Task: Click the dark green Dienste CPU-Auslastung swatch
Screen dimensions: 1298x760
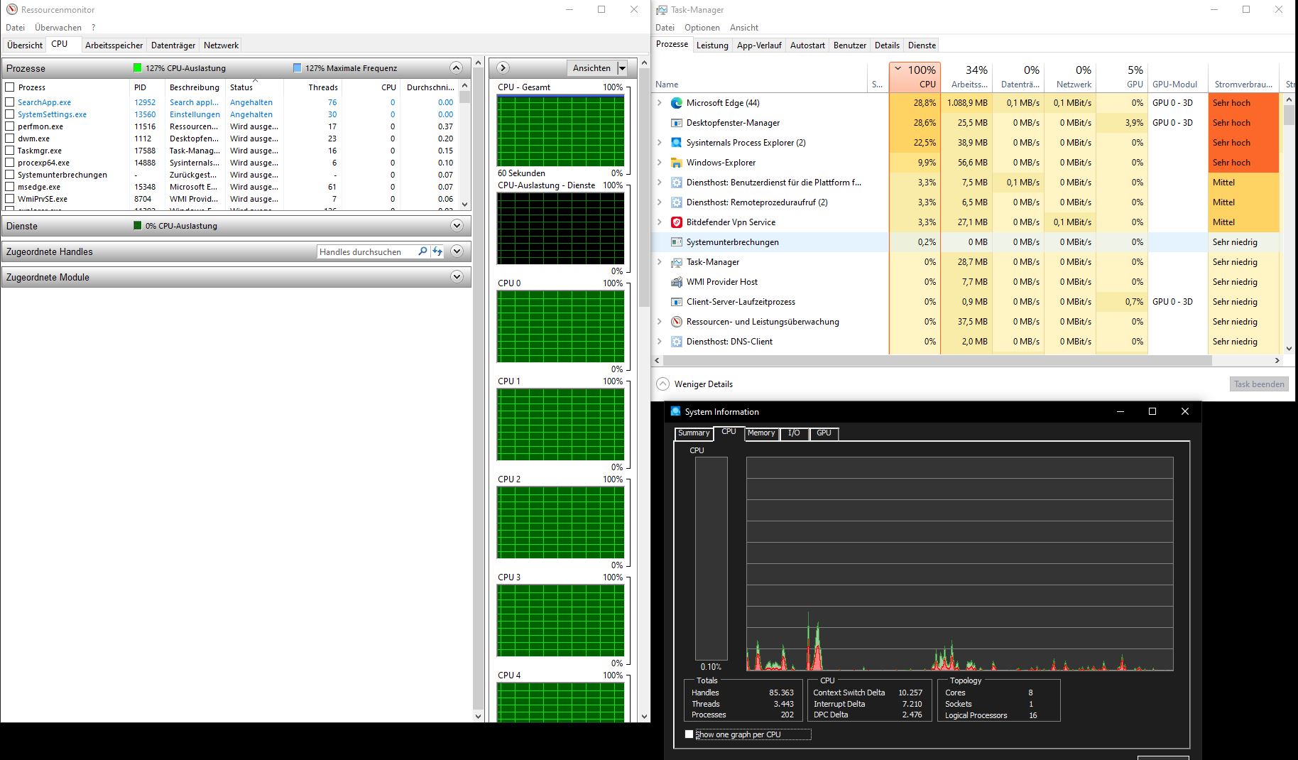Action: [x=138, y=226]
